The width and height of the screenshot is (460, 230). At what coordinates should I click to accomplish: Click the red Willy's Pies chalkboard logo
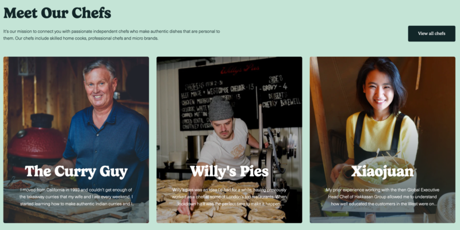click(x=240, y=70)
